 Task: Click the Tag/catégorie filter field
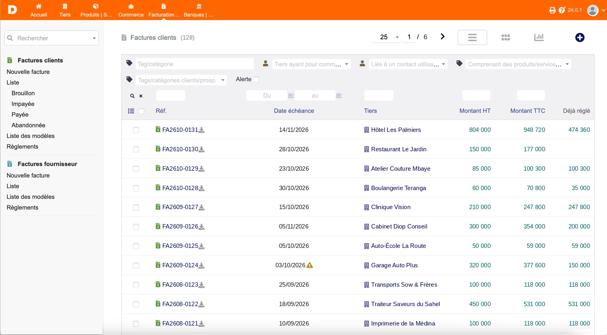tap(195, 64)
